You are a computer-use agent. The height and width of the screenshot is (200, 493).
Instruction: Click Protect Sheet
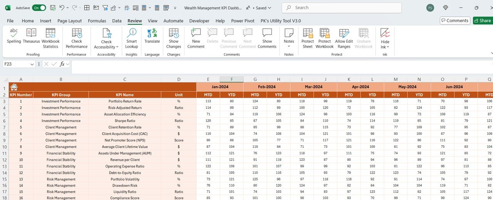[308, 38]
